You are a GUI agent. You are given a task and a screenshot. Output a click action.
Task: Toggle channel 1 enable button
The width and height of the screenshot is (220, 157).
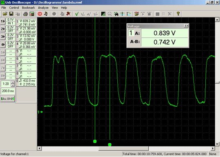(x=3, y=22)
